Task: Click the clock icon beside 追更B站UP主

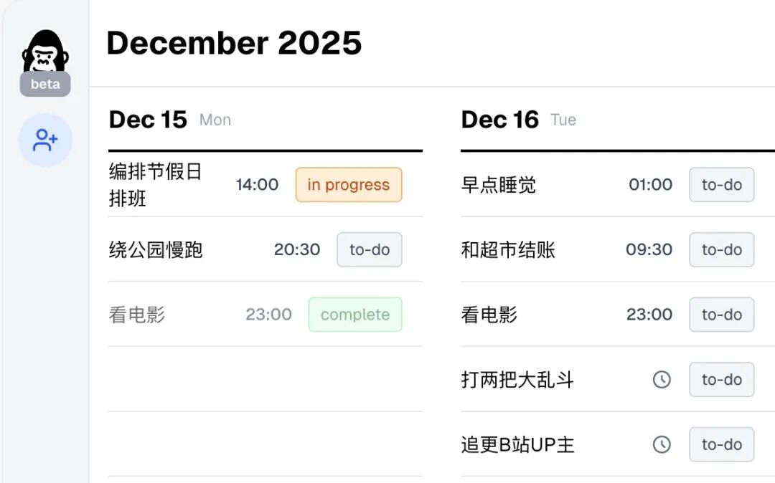Action: tap(661, 444)
